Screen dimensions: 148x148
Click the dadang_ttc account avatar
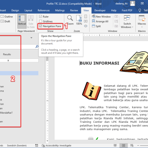(x=133, y=4)
